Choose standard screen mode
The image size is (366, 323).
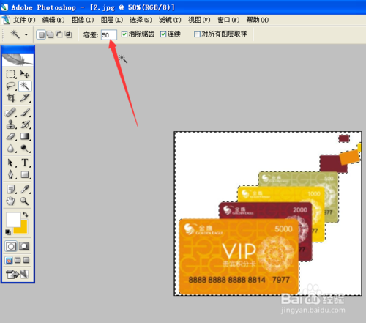(9, 261)
